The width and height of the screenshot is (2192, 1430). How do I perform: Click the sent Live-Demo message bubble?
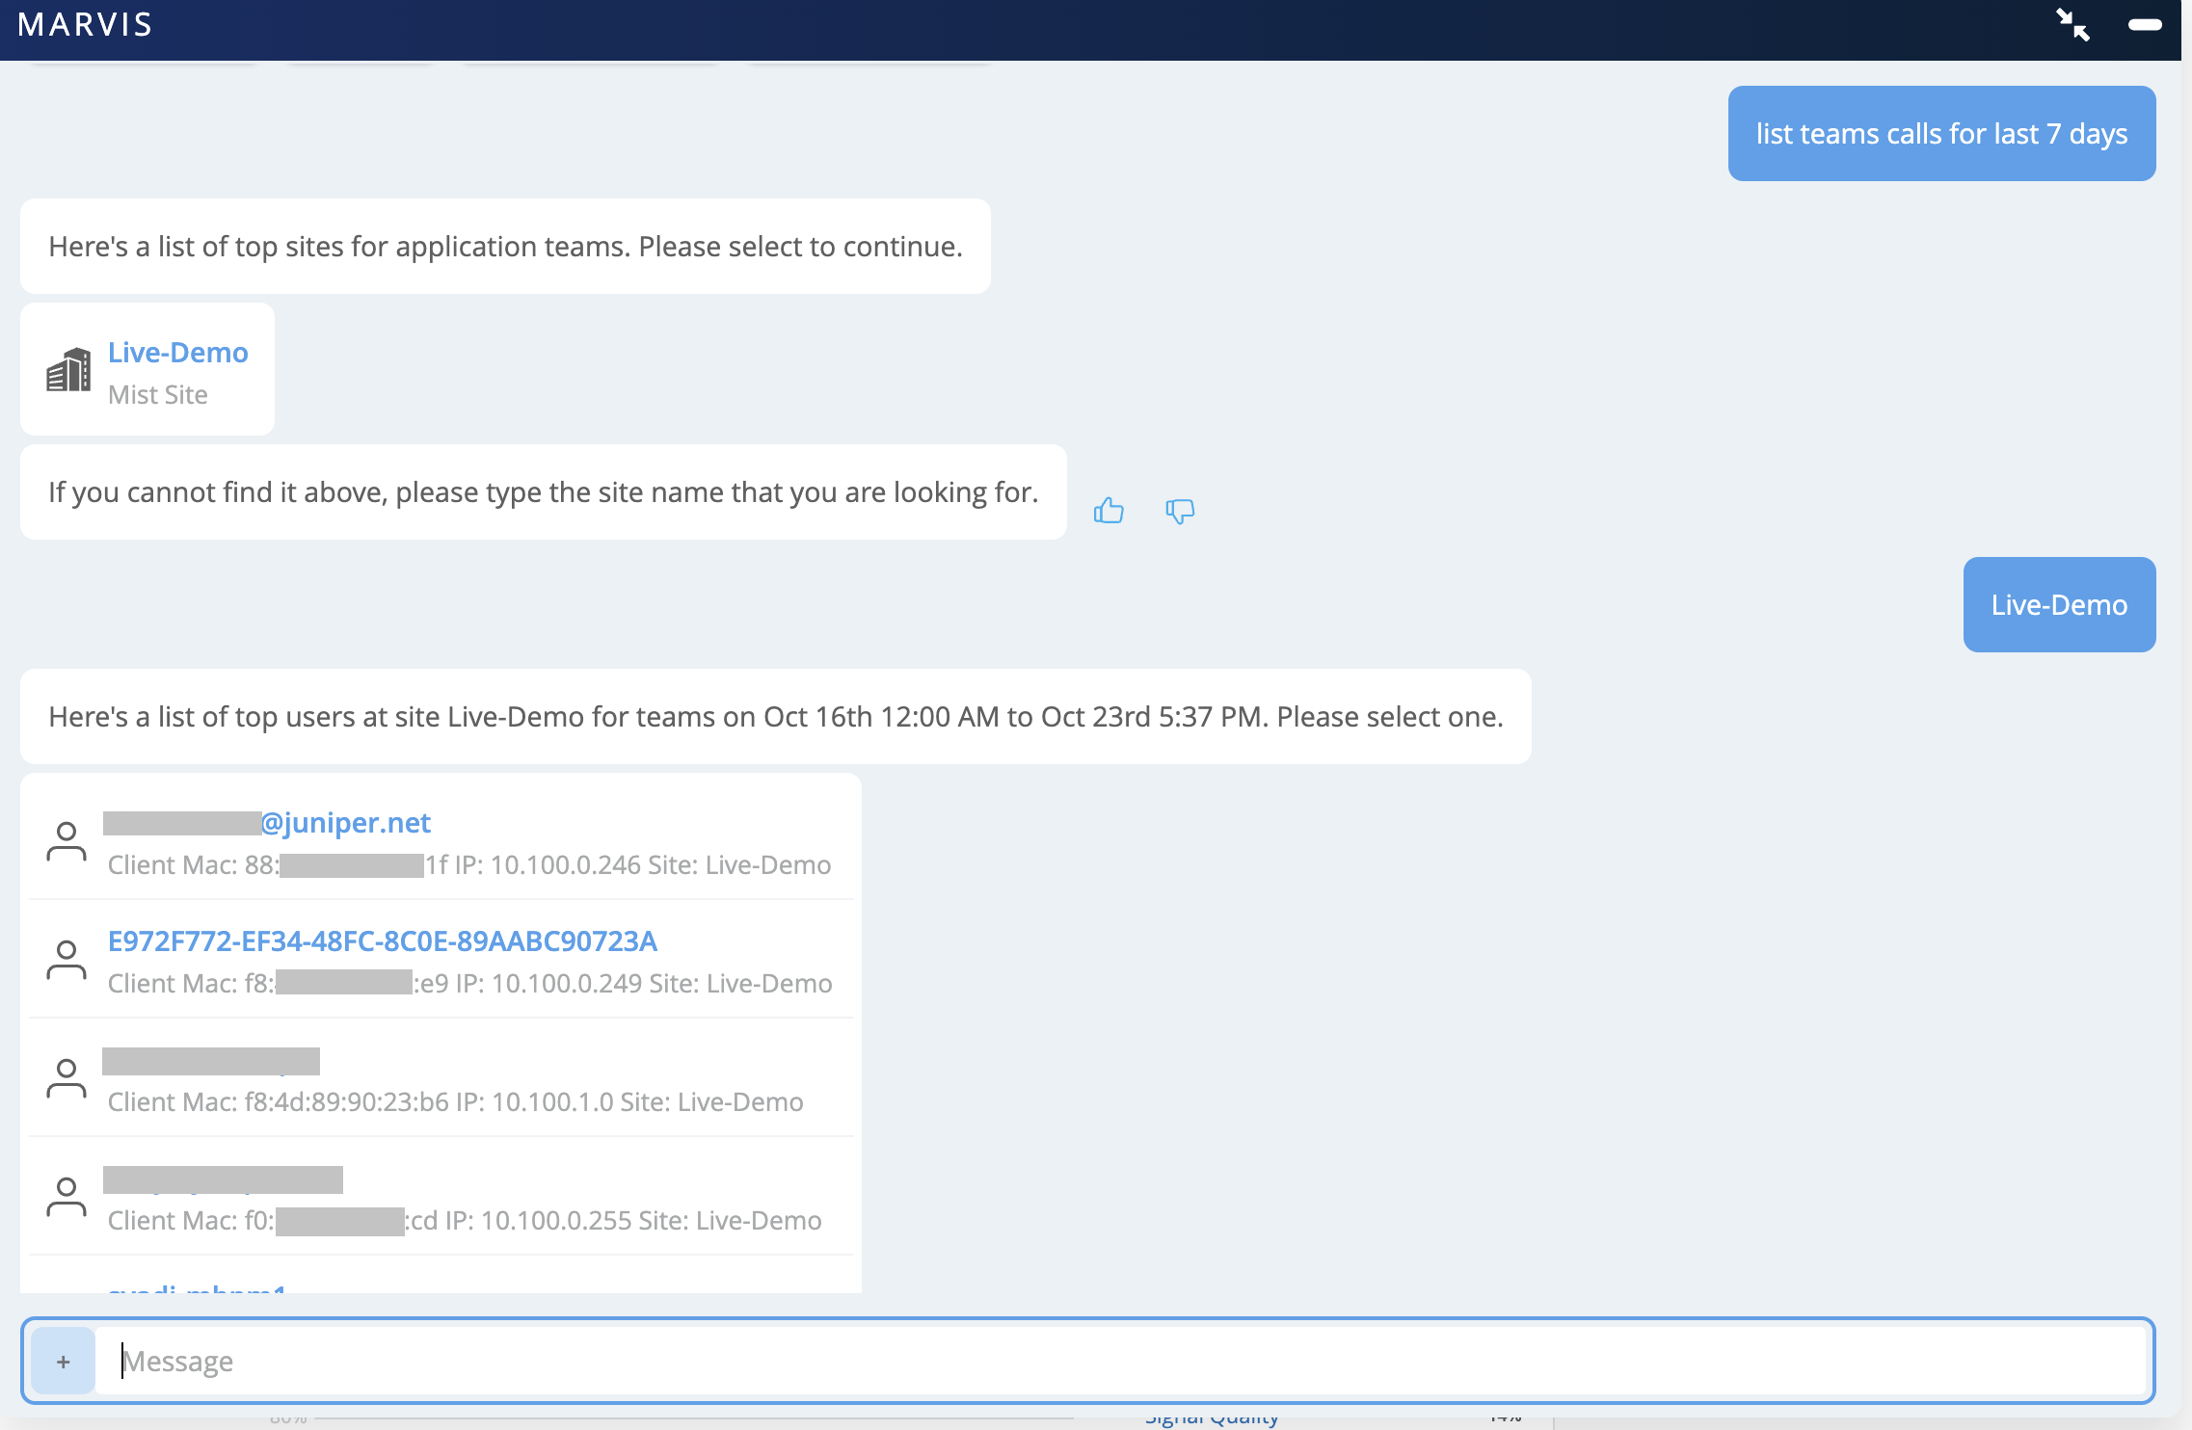(x=2058, y=605)
